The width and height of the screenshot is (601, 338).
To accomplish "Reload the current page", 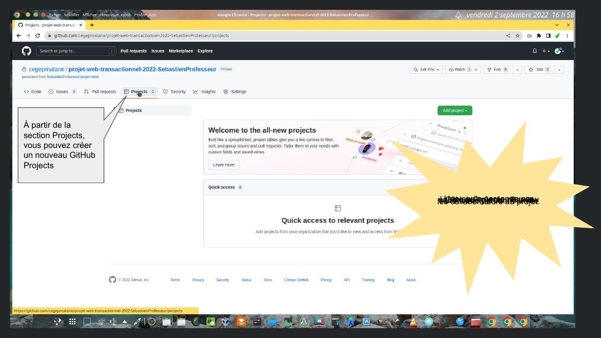I will point(38,35).
